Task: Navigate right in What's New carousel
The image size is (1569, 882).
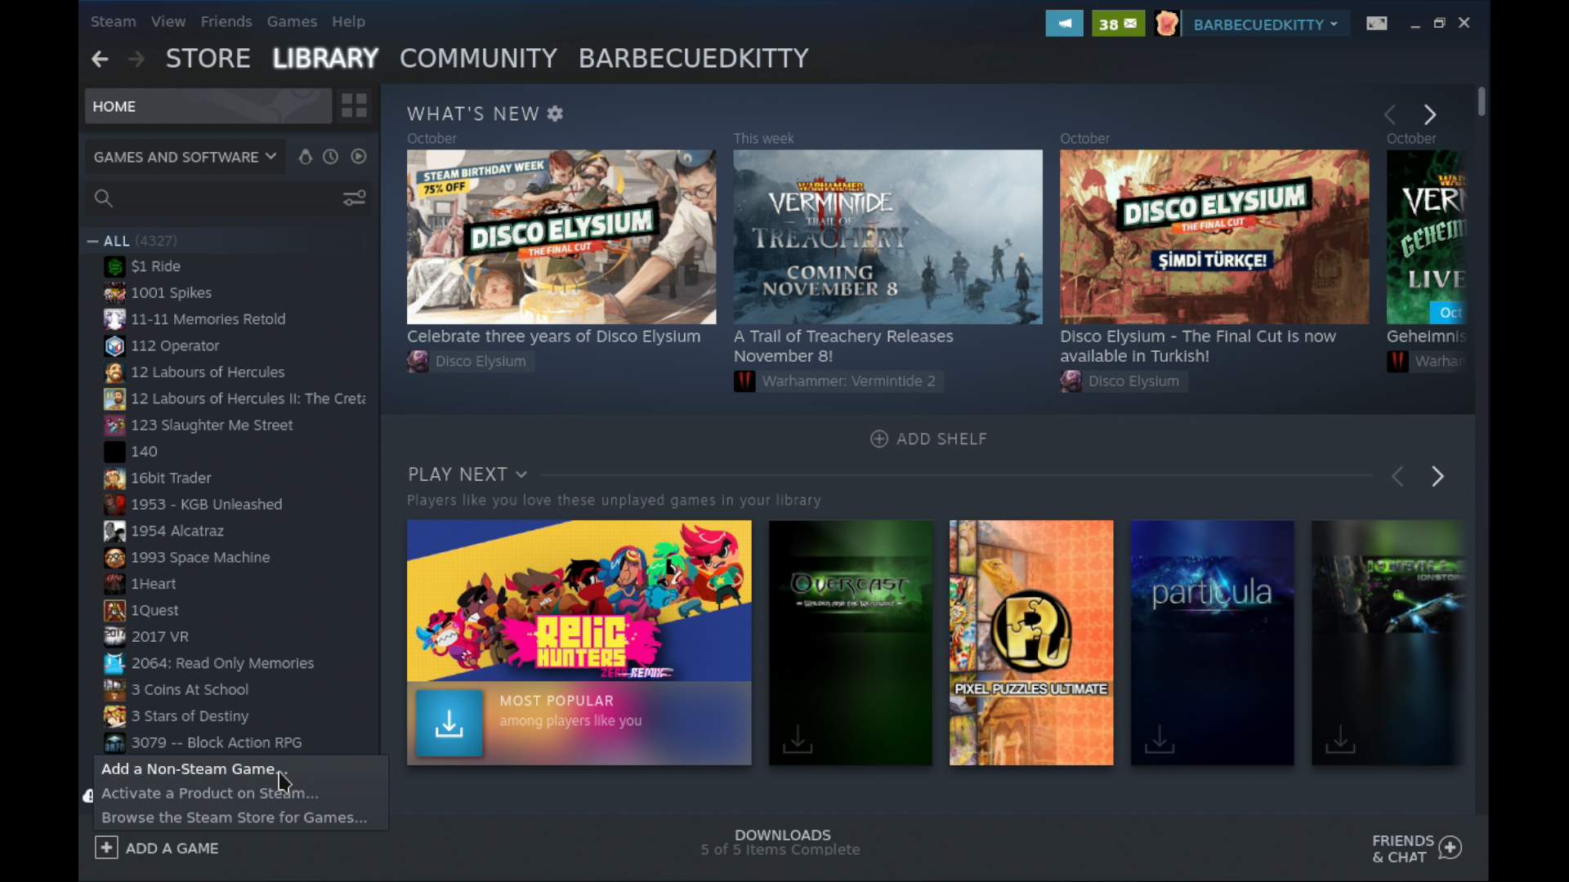Action: [x=1429, y=114]
